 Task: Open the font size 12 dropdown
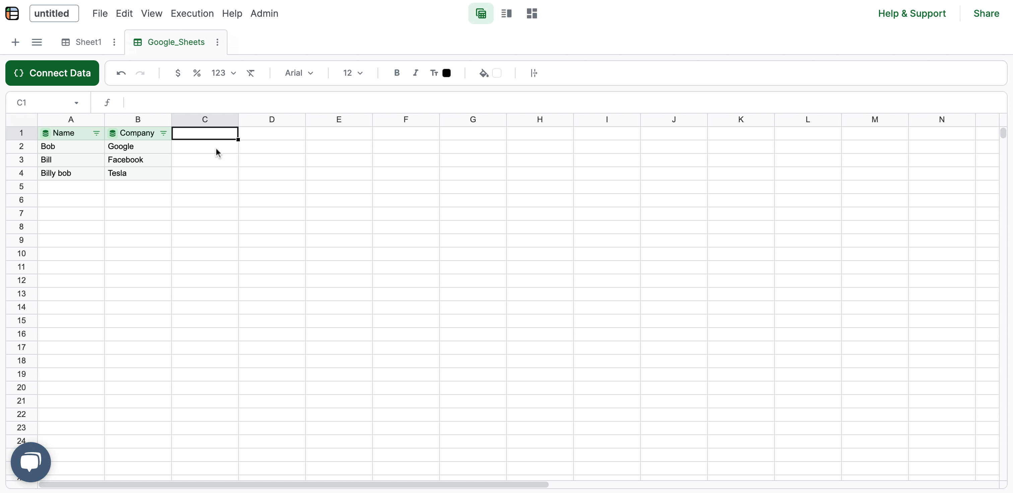pyautogui.click(x=353, y=73)
